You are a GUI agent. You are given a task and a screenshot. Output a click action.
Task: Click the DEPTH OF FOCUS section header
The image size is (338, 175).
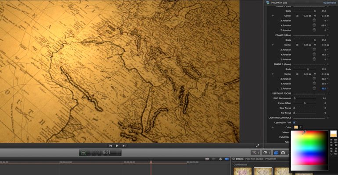281,93
